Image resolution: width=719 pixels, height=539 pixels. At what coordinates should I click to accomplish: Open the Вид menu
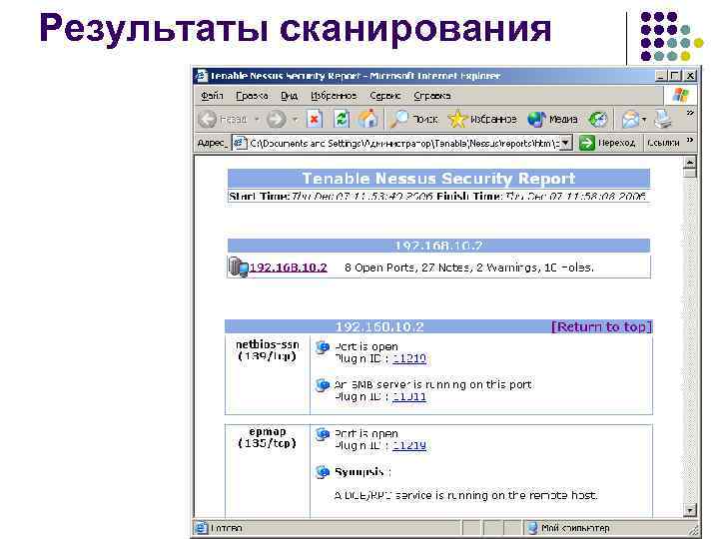289,96
